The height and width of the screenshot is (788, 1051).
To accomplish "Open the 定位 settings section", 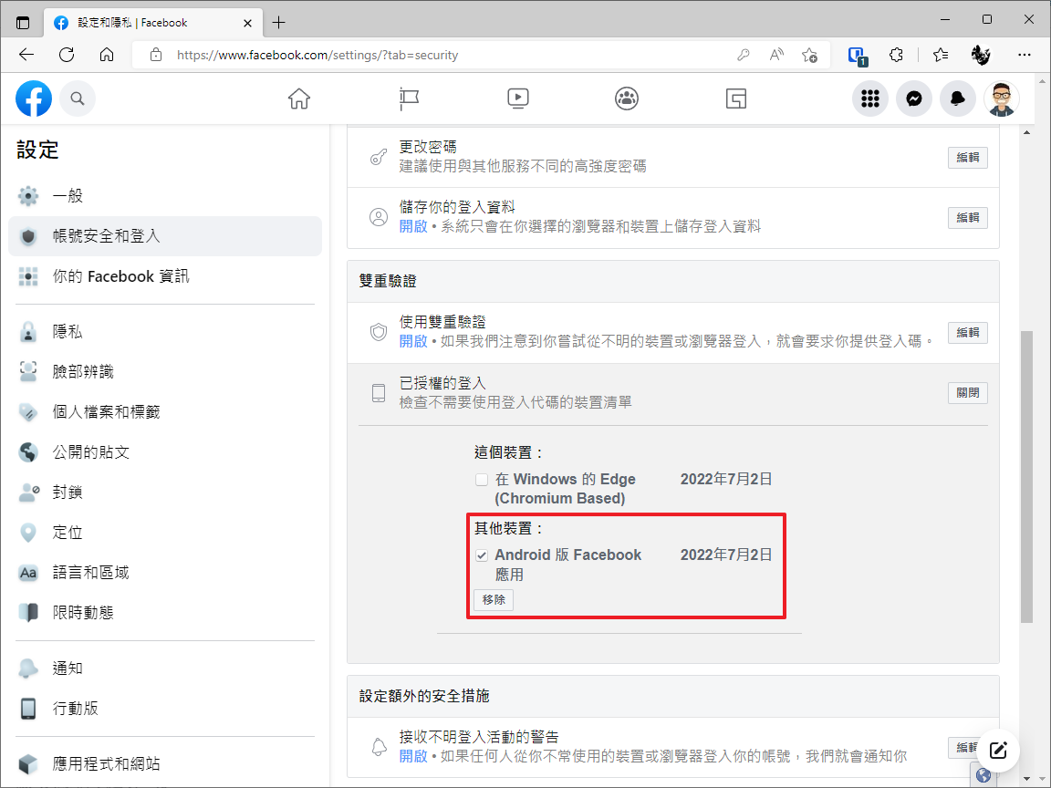I will tap(165, 533).
